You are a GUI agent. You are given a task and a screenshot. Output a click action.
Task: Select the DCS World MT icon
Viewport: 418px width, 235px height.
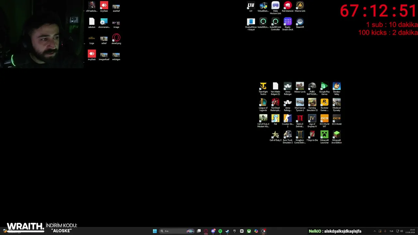click(324, 121)
